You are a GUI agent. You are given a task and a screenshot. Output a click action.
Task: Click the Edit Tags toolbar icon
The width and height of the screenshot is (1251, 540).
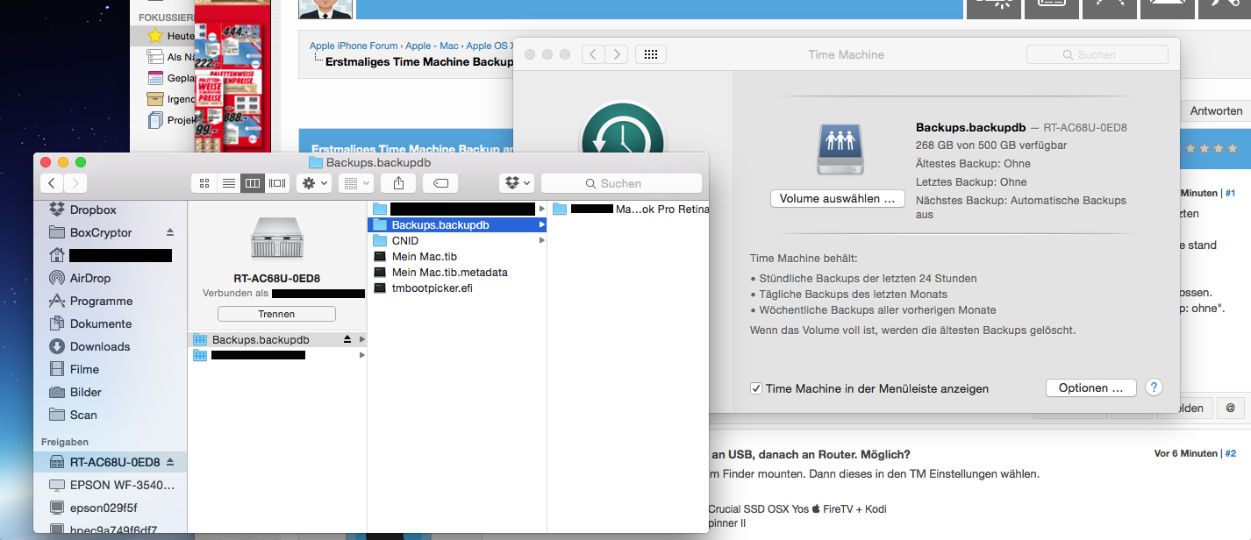click(x=440, y=183)
